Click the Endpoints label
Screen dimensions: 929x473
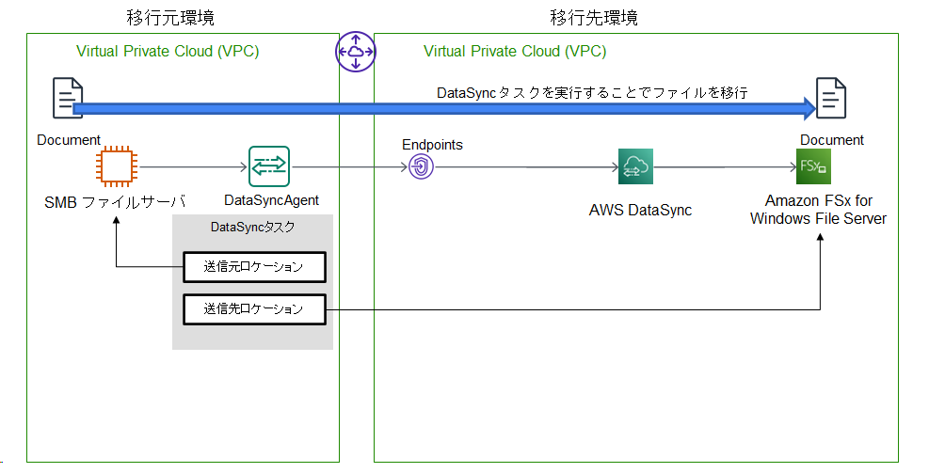[x=433, y=145]
